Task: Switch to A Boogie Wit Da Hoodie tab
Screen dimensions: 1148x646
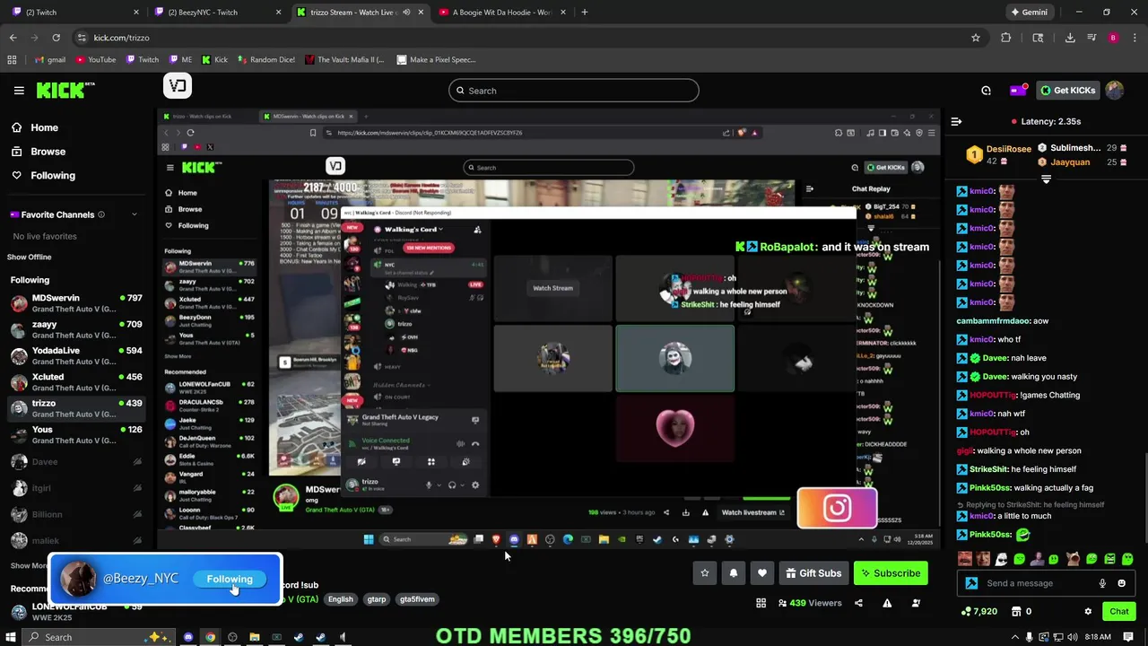Action: [x=502, y=13]
